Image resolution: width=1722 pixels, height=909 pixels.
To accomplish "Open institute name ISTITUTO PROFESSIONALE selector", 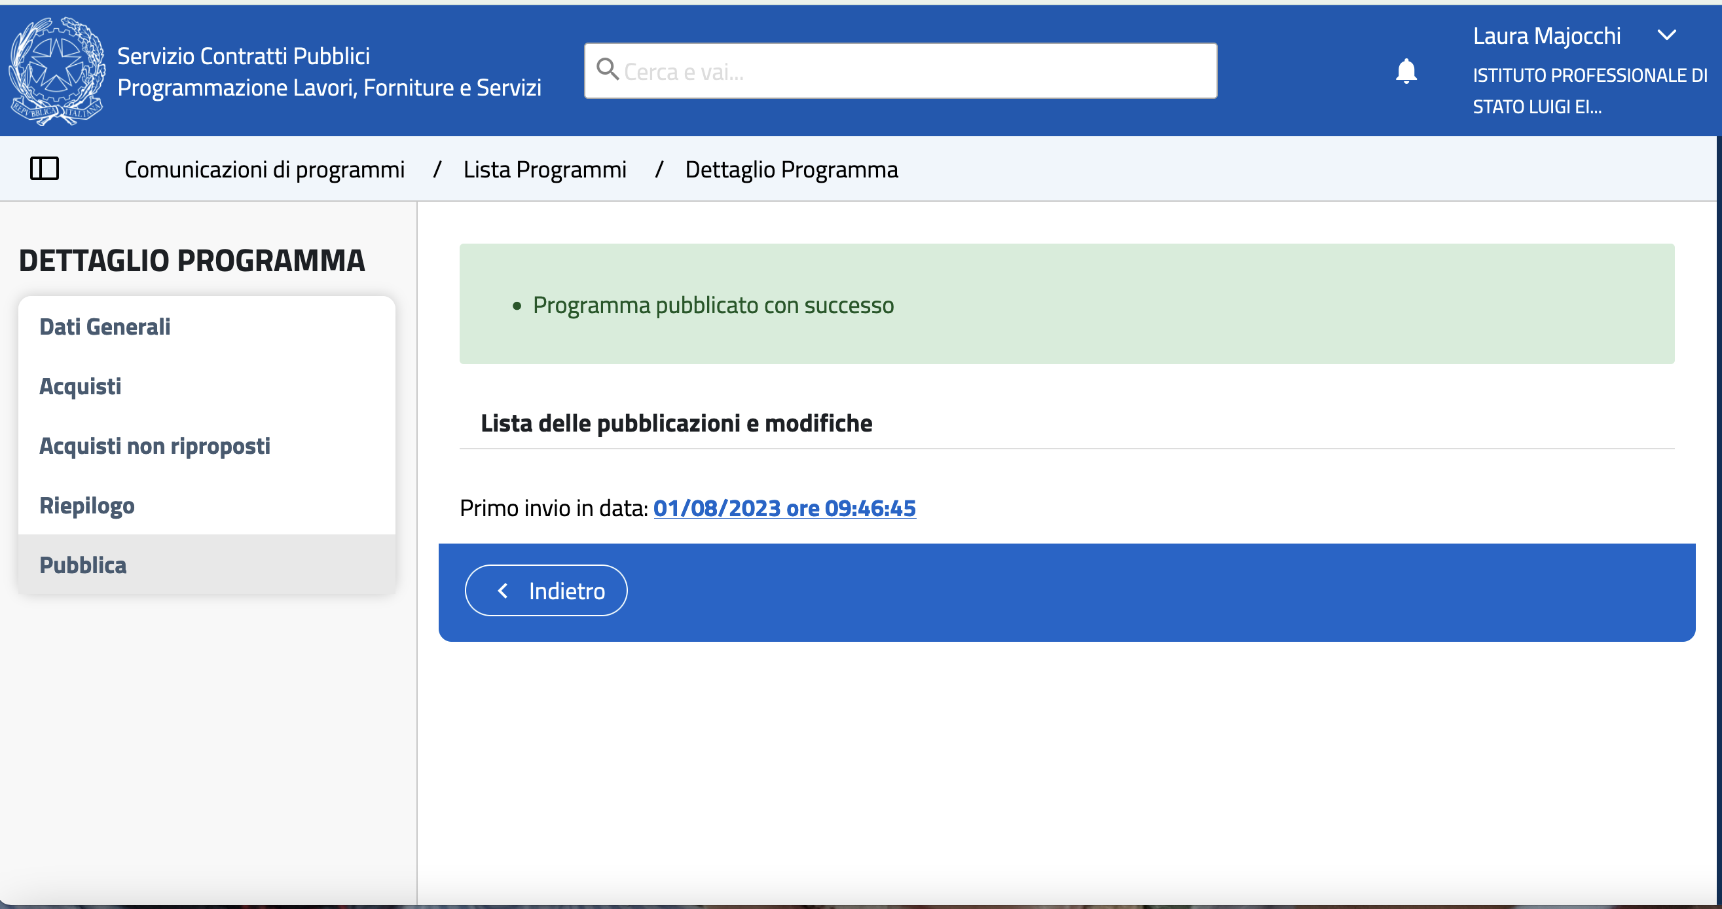I will tap(1590, 91).
